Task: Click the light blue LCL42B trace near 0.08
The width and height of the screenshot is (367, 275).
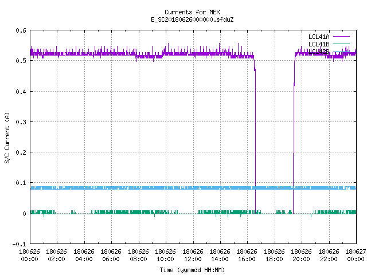Action: (x=193, y=188)
